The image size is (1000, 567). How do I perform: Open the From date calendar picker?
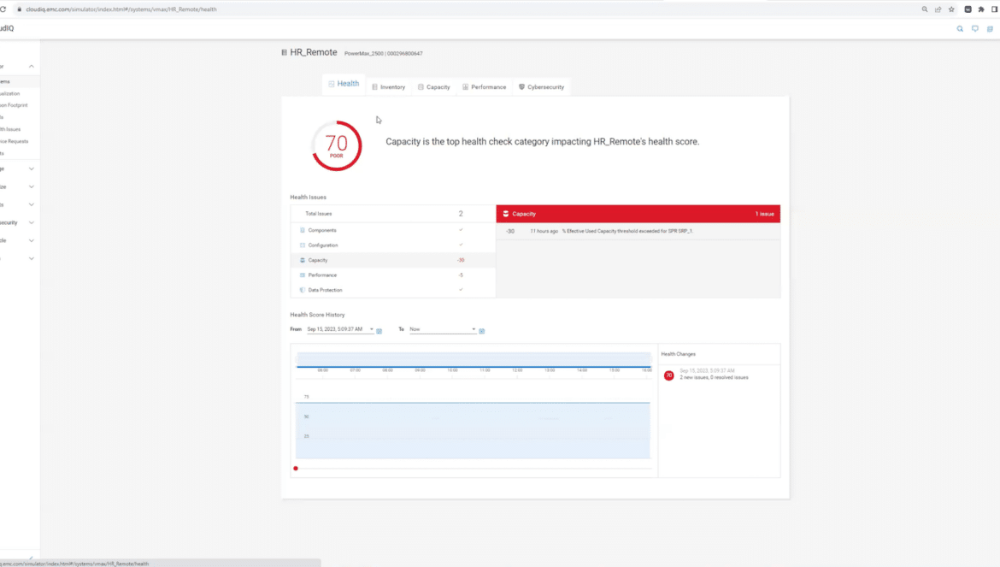click(x=379, y=331)
